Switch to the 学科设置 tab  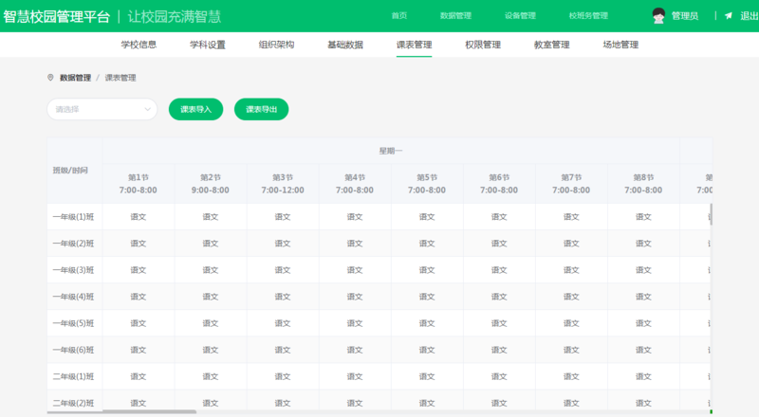pos(208,45)
